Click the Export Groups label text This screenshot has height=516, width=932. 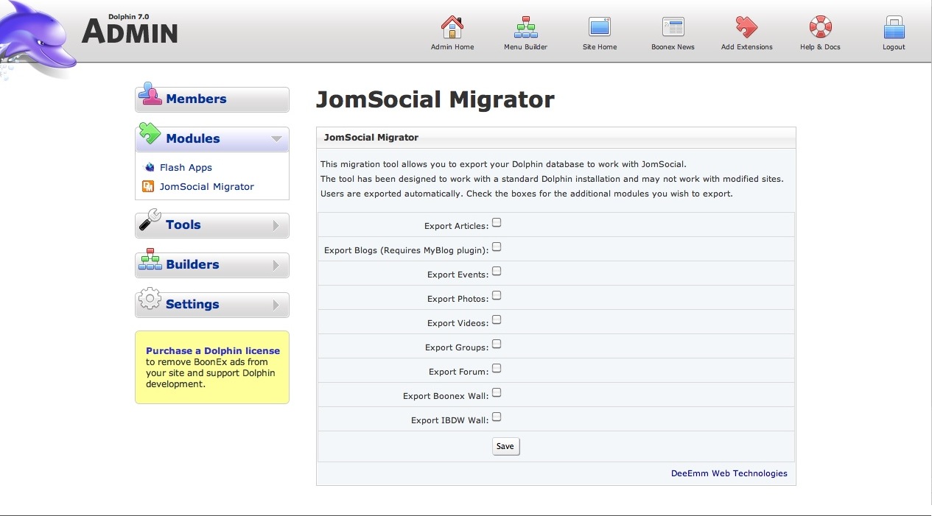[x=457, y=347]
